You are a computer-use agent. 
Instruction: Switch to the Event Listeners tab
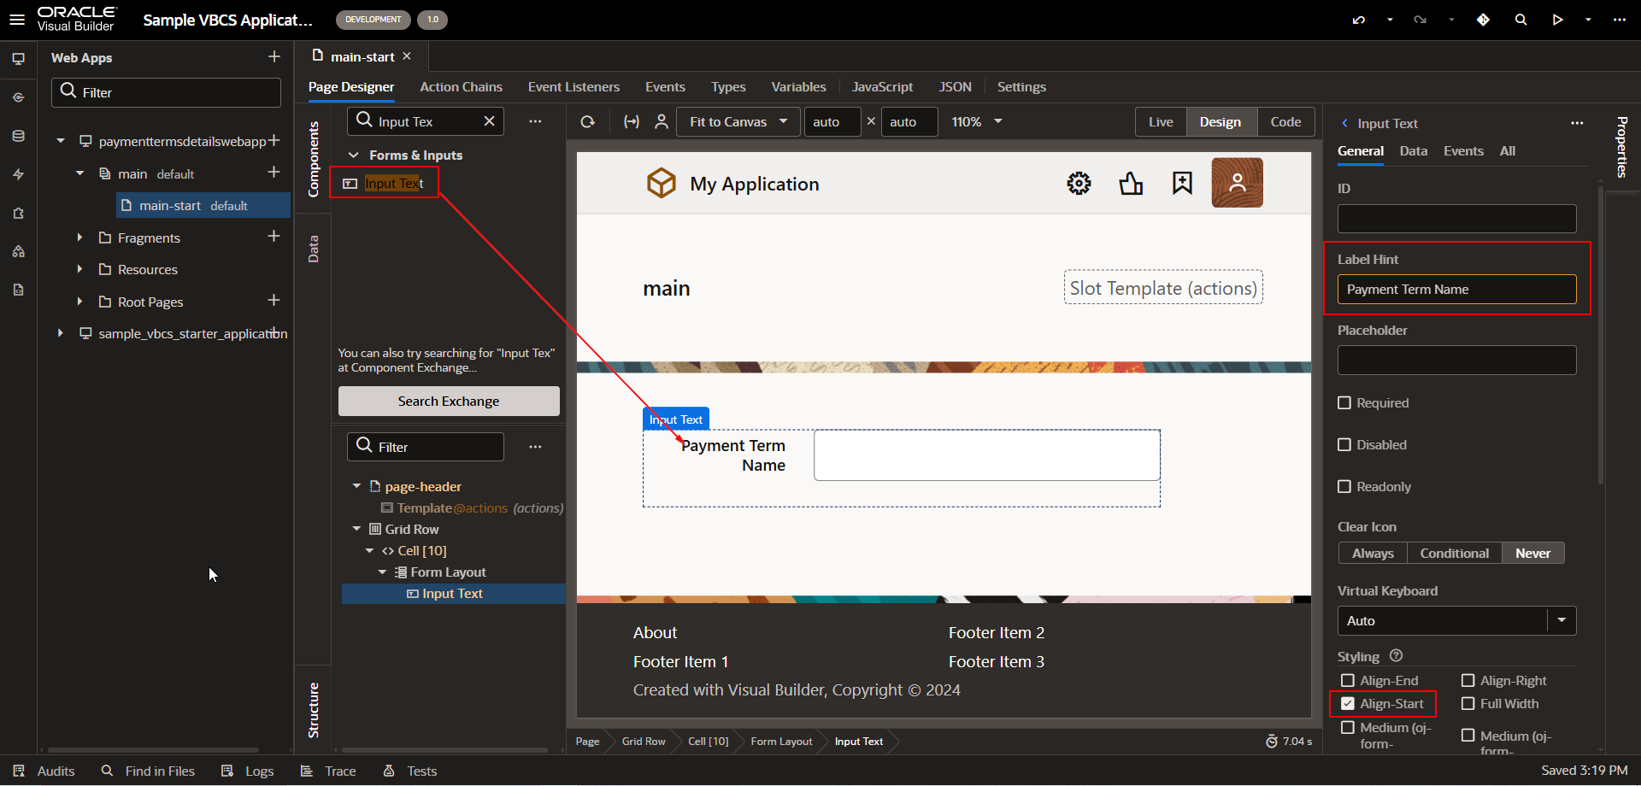tap(574, 87)
